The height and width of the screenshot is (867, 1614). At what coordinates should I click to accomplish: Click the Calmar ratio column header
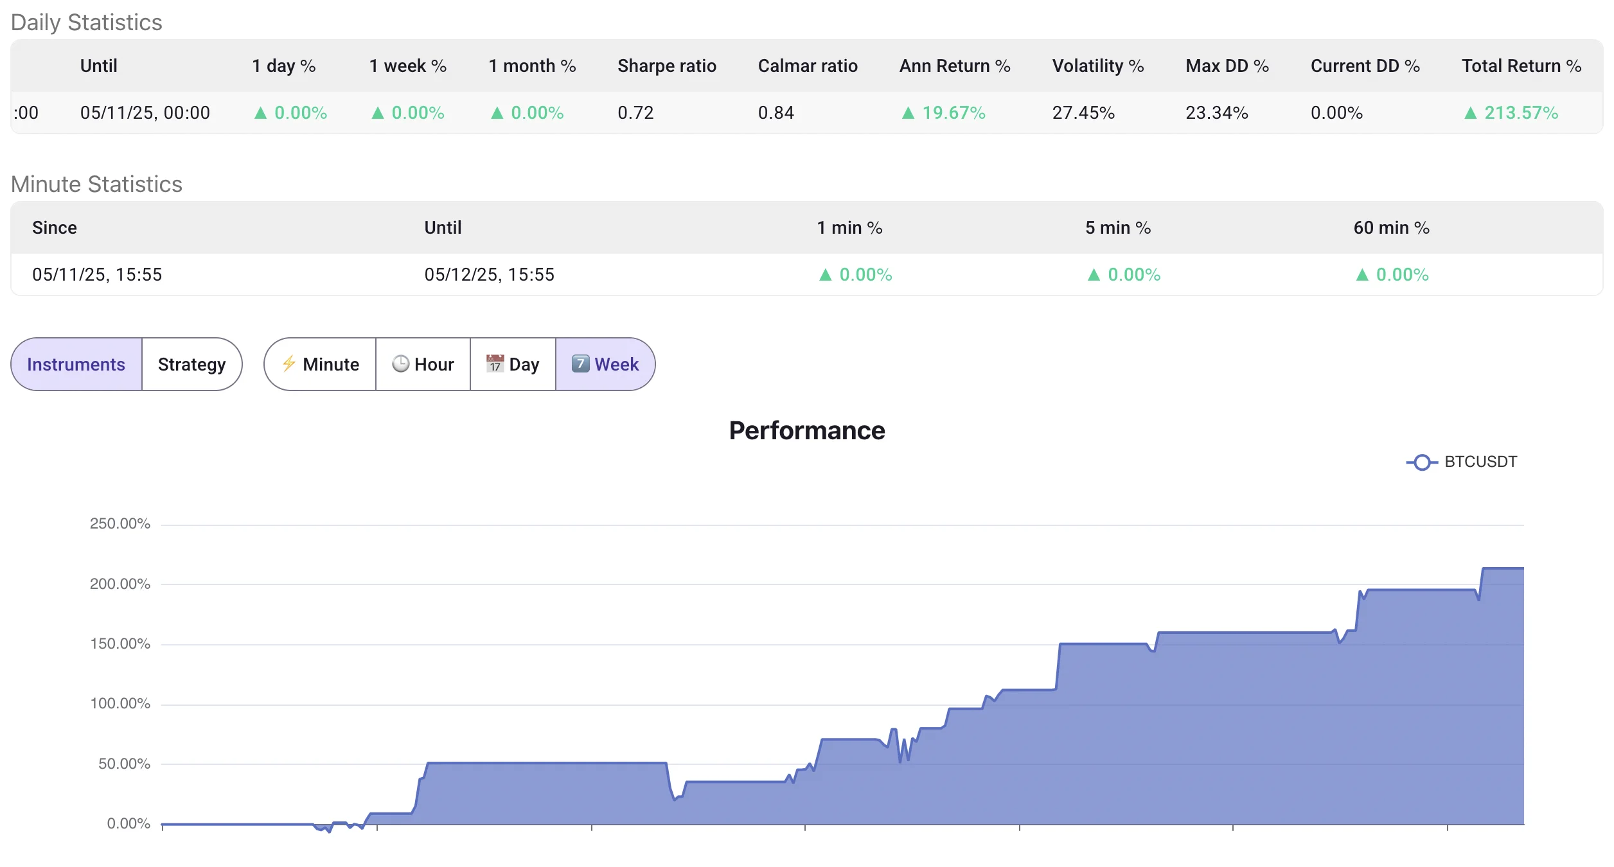tap(808, 66)
